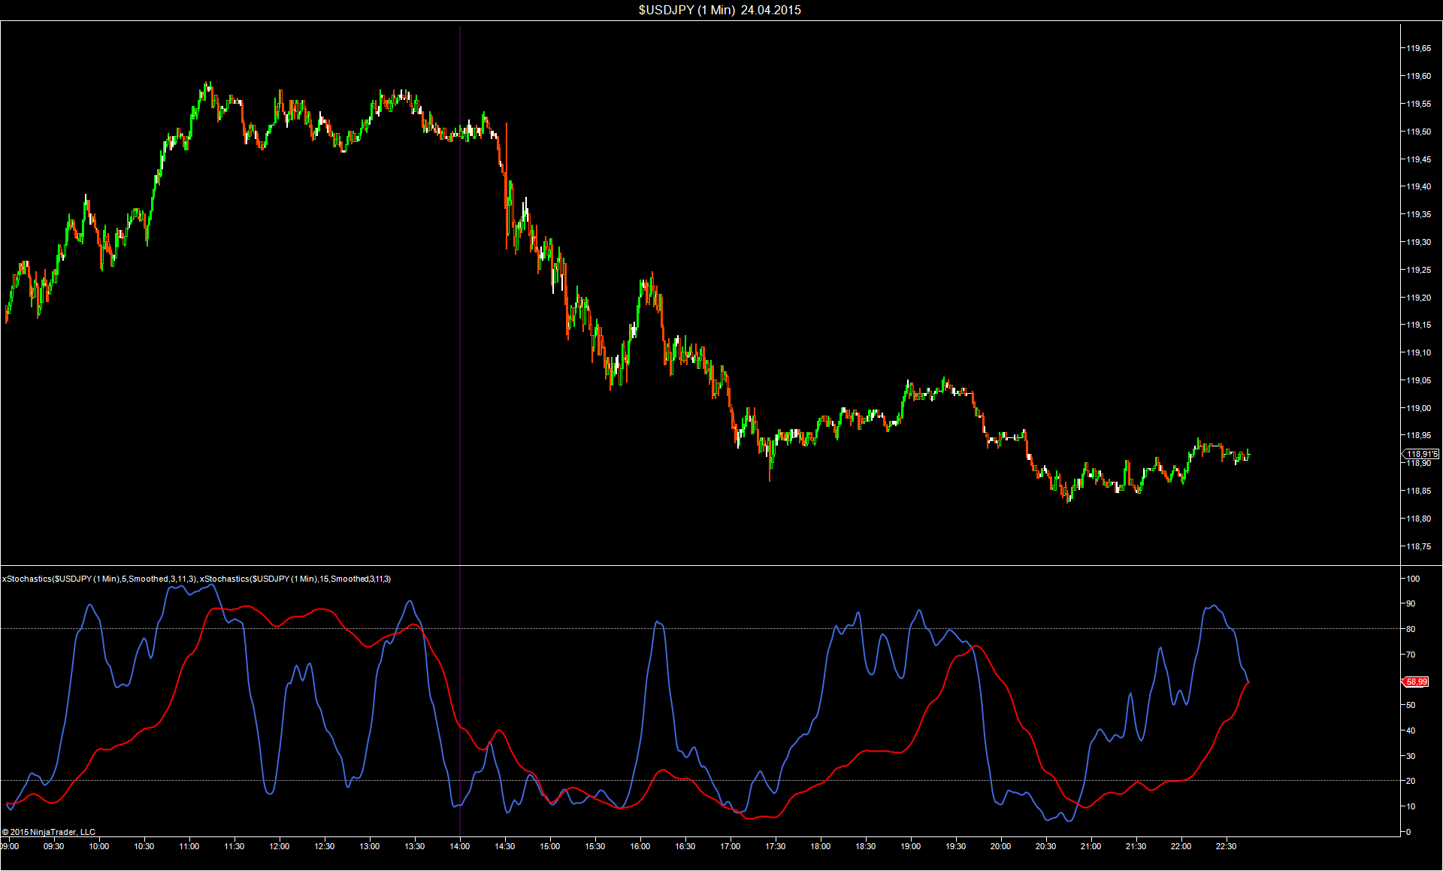
Task: Click the 13:30 time axis label
Action: pyautogui.click(x=415, y=846)
